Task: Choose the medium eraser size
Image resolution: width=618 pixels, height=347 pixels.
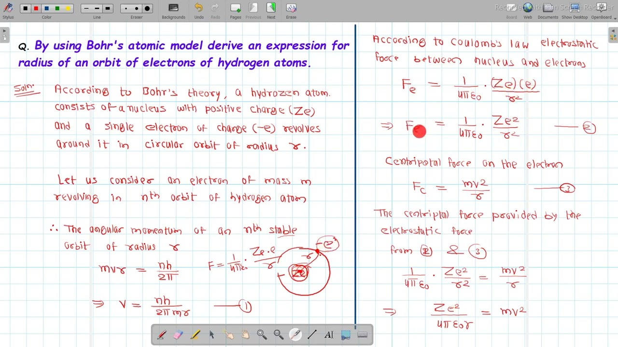Action: click(x=137, y=8)
